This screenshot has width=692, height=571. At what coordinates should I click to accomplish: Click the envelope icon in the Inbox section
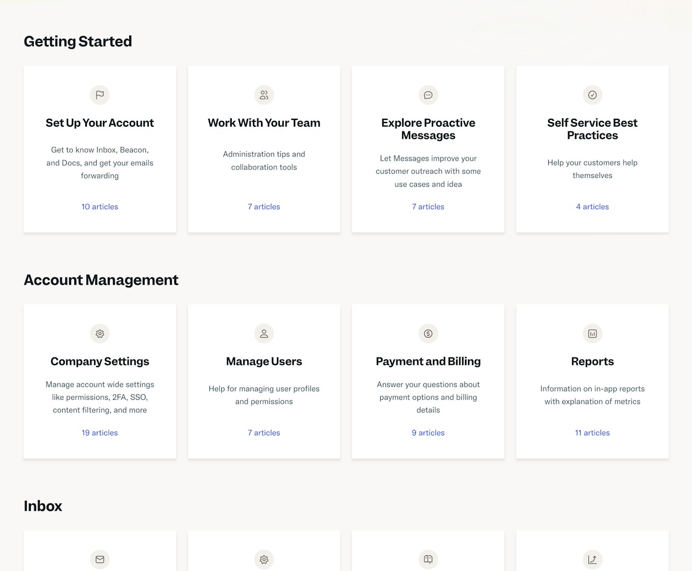[100, 559]
